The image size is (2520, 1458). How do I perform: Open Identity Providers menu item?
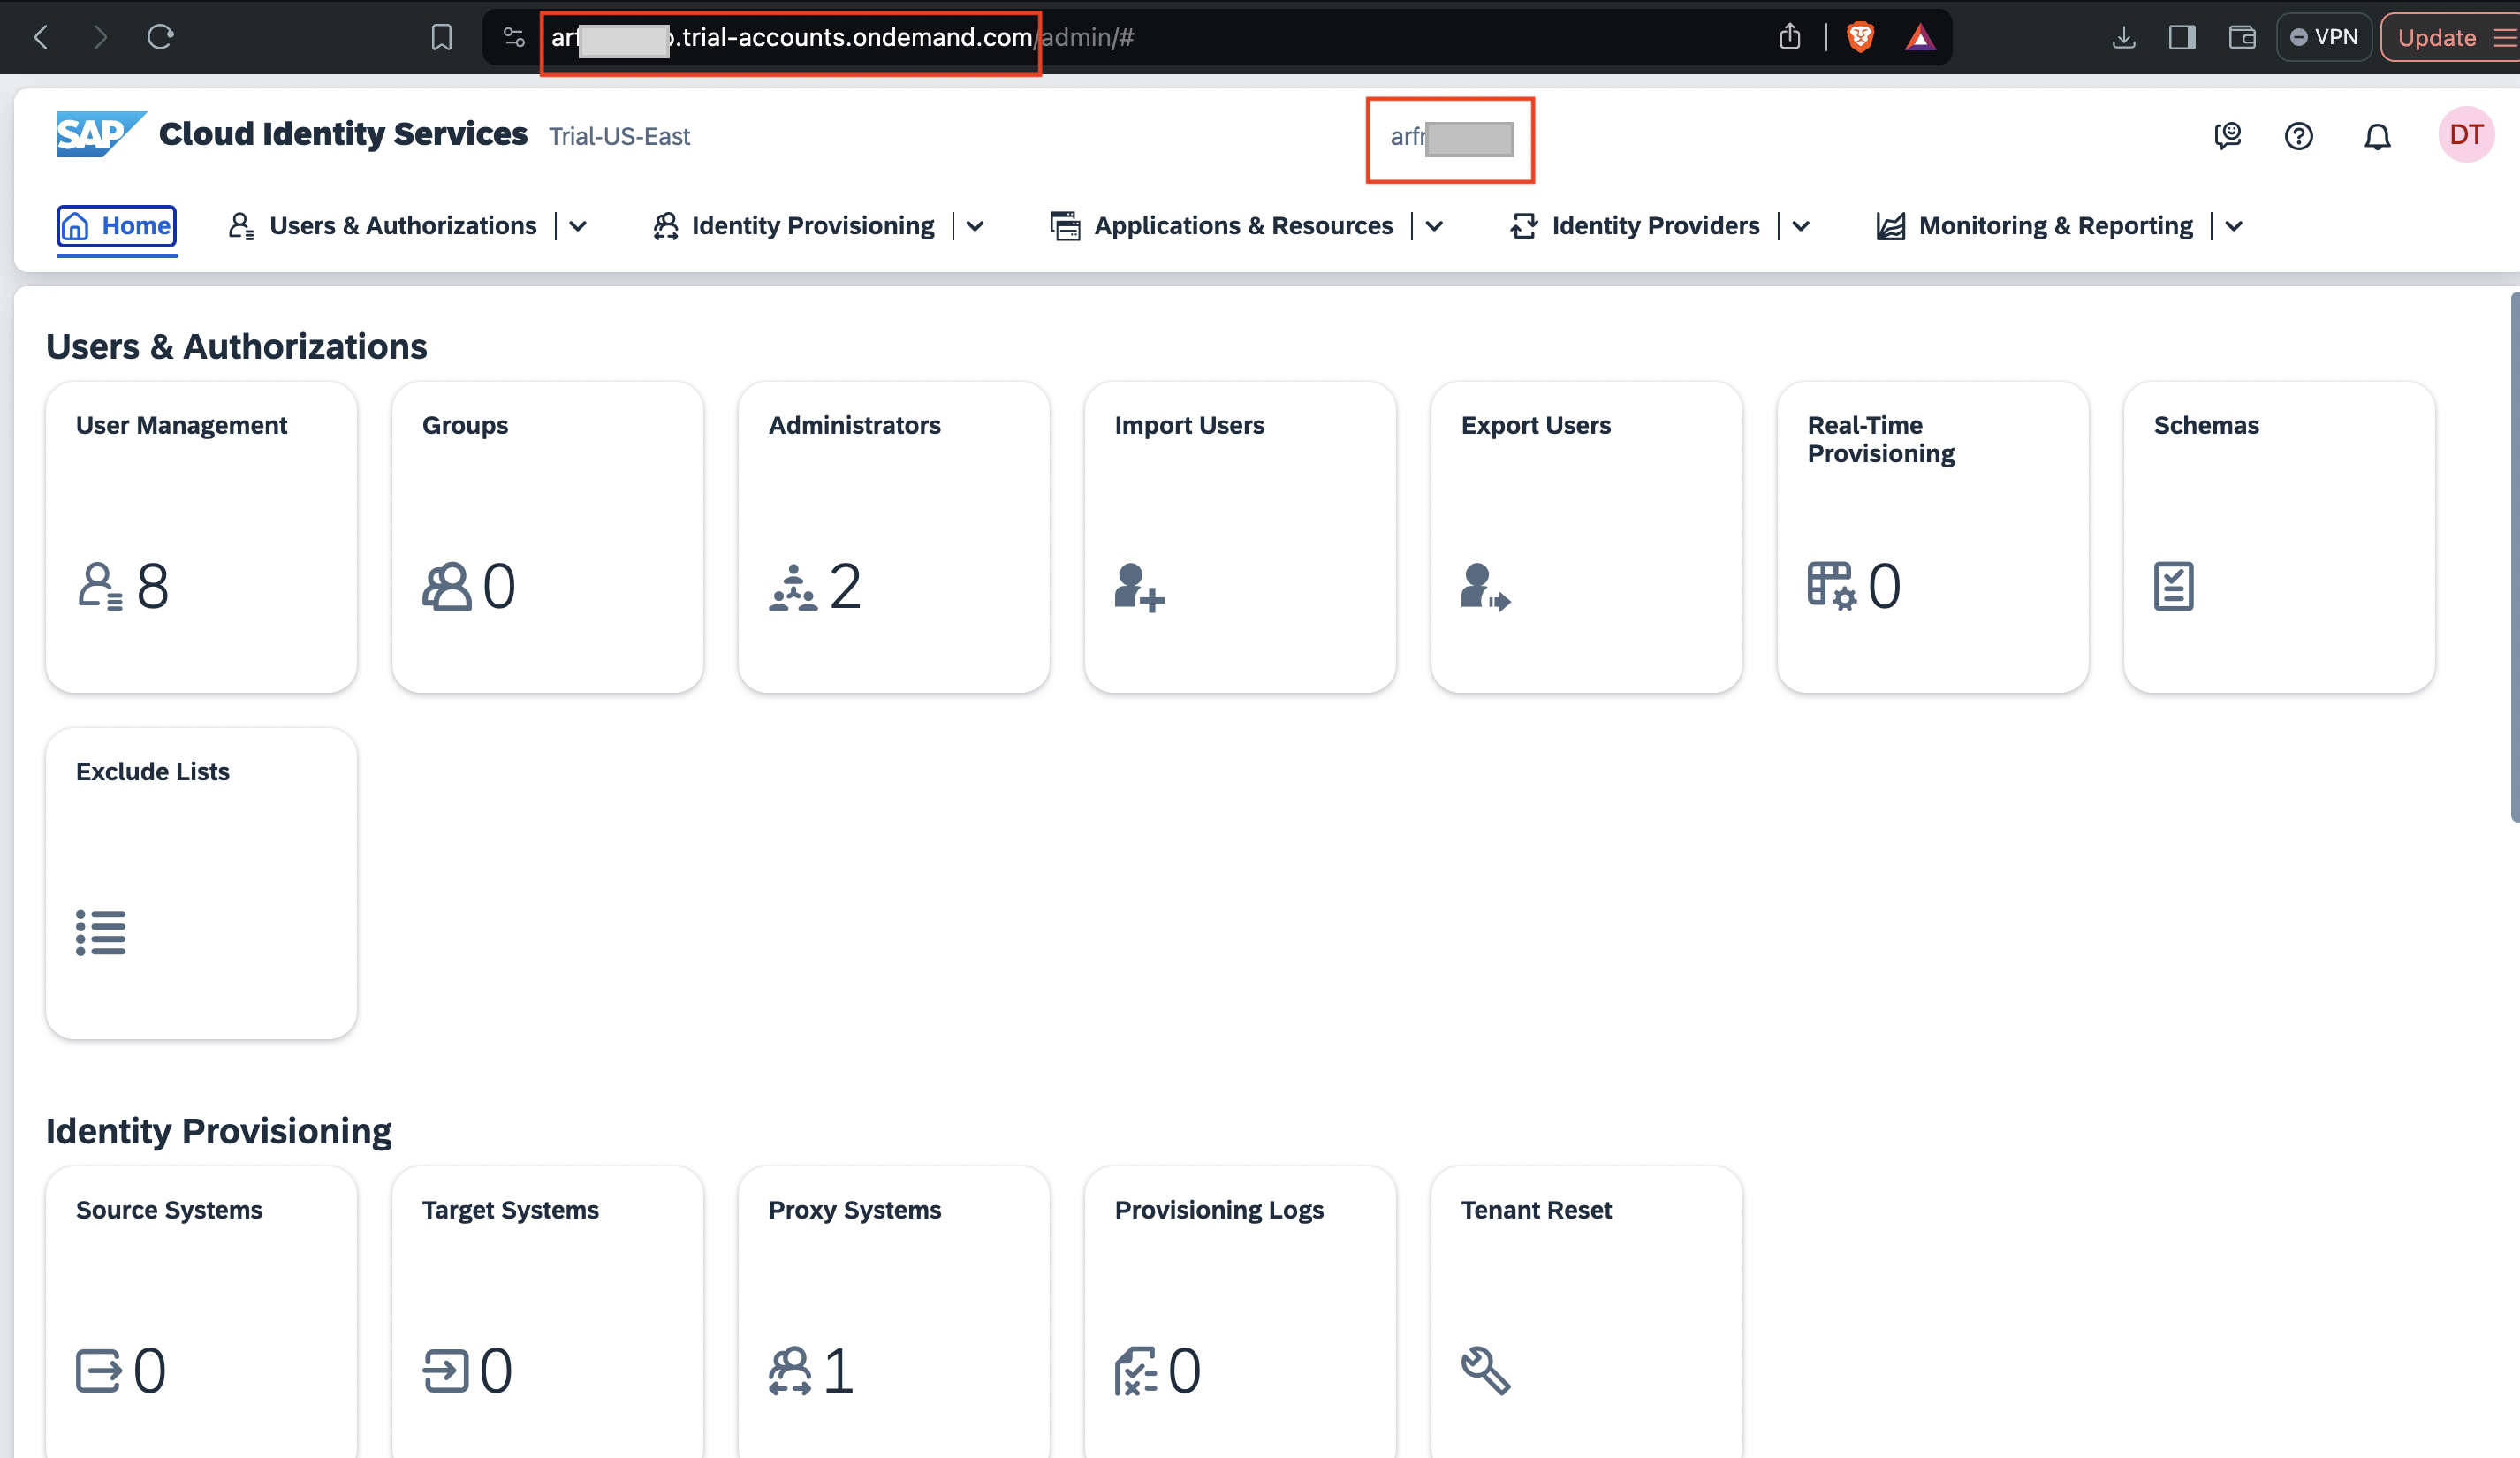click(1634, 226)
